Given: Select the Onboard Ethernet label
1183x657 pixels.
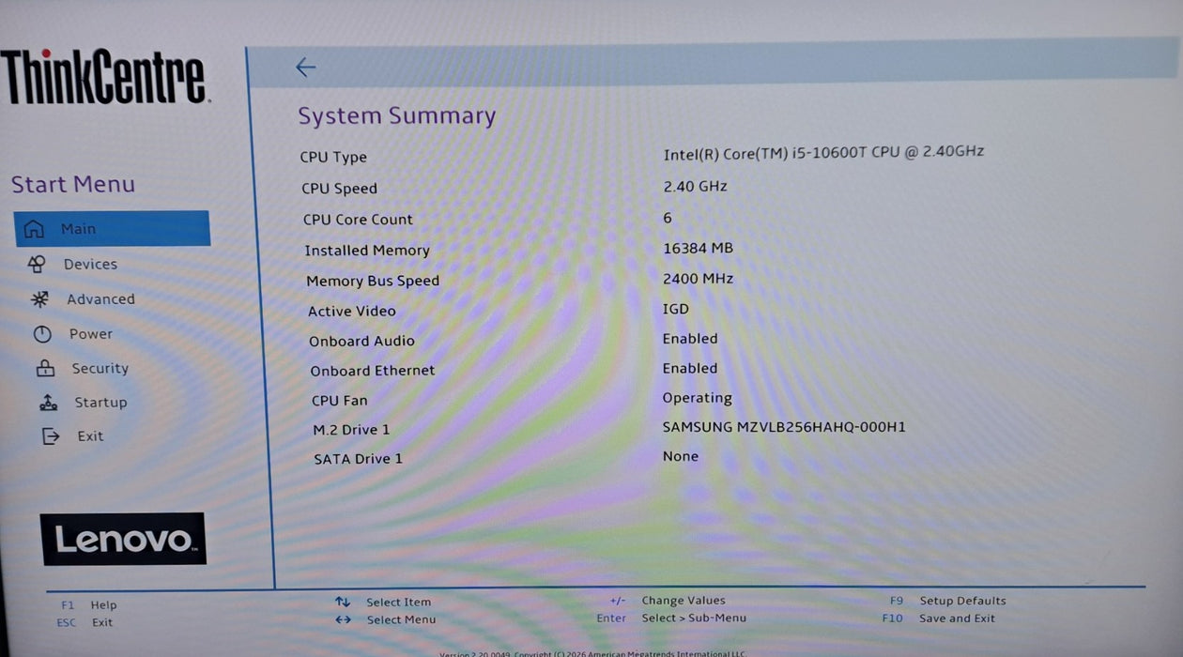Looking at the screenshot, I should point(373,371).
